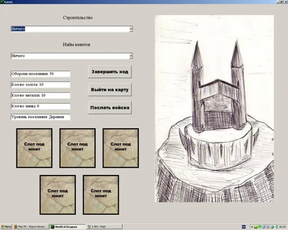Click the Оборона поселения field

(40, 74)
